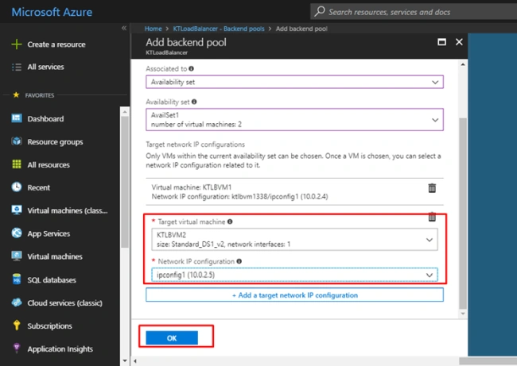
Task: Show info for Associated to field
Action: [191, 68]
